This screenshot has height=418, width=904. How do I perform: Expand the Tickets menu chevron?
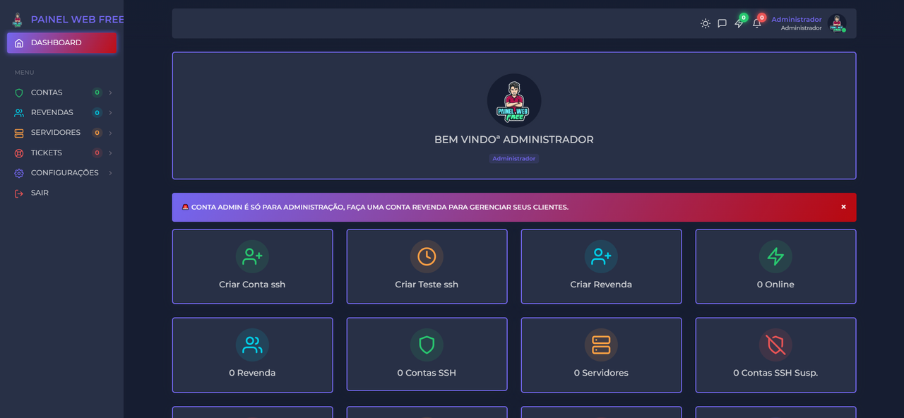110,153
